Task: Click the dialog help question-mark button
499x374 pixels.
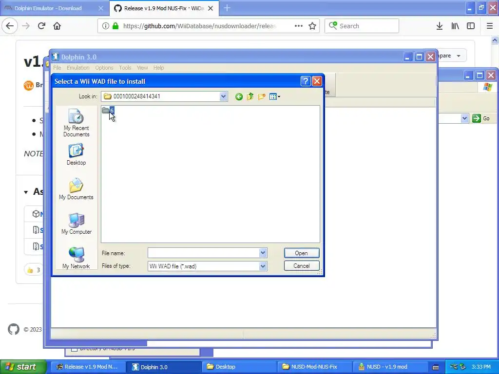Action: click(305, 81)
